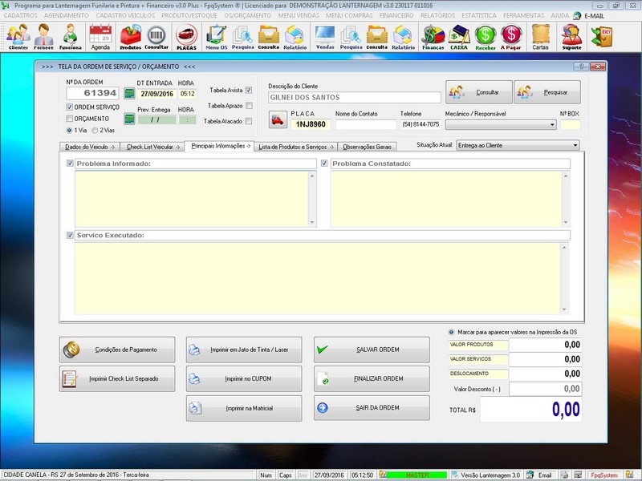Image resolution: width=642 pixels, height=481 pixels.
Task: Select the 2 Vias radio button
Action: click(95, 130)
